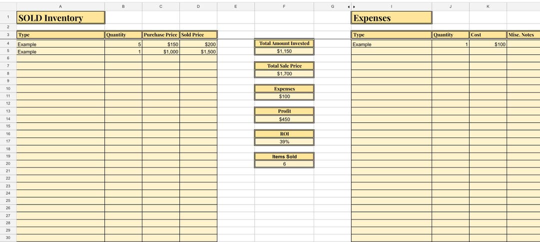Screen dimensions: 540x242
Task: Select row 20 header
Action: tap(8, 163)
